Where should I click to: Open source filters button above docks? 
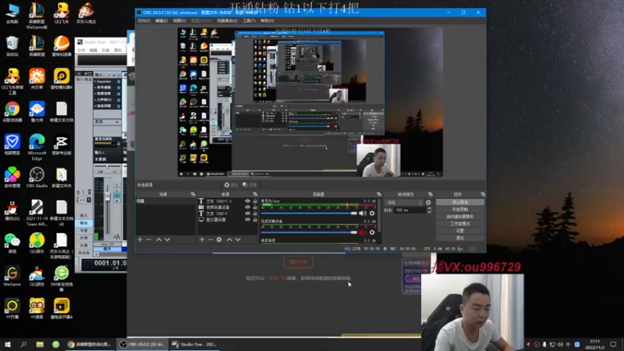point(250,185)
